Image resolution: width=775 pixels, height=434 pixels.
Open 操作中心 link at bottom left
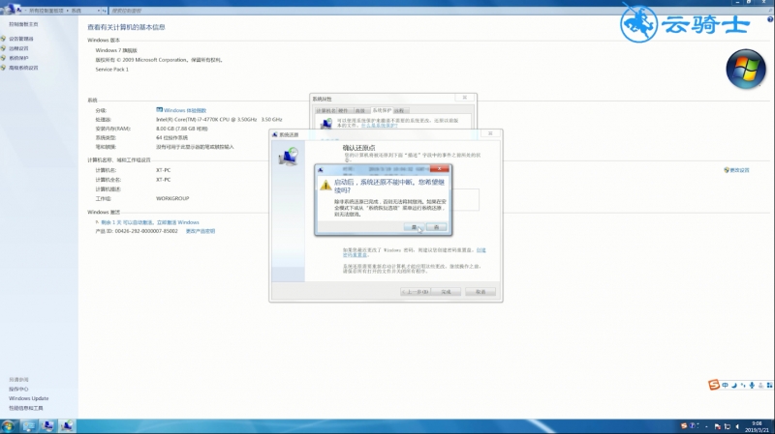coord(18,390)
